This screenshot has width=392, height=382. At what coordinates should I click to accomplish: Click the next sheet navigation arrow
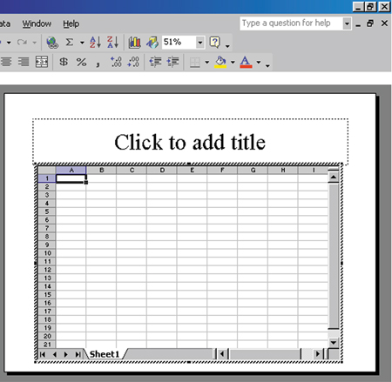coord(66,354)
